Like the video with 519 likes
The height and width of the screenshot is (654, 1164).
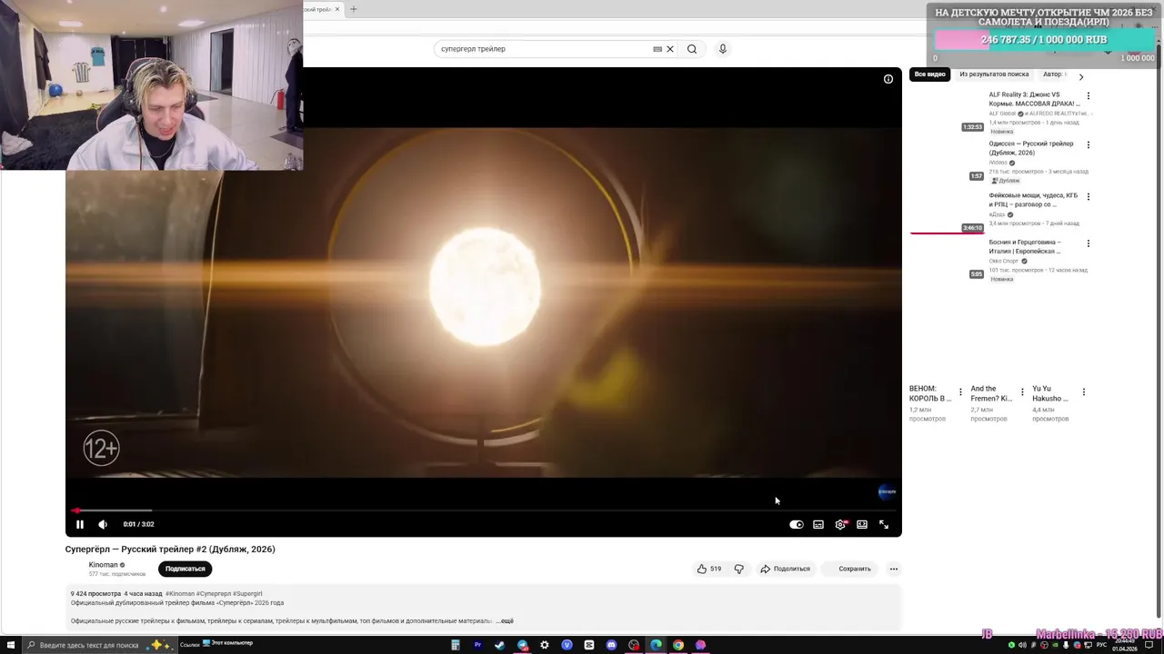[x=709, y=569]
